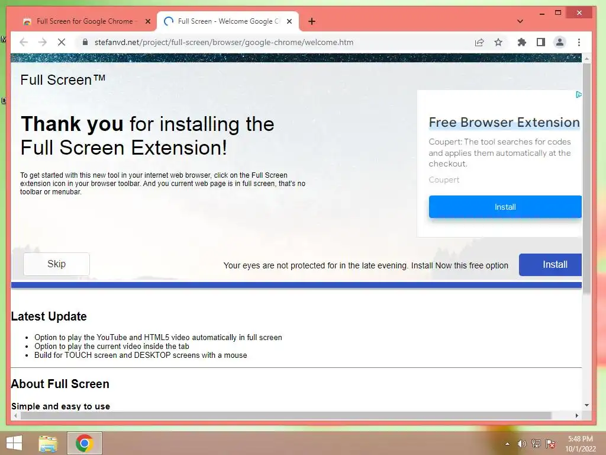Click the scroll up arrow

click(586, 59)
